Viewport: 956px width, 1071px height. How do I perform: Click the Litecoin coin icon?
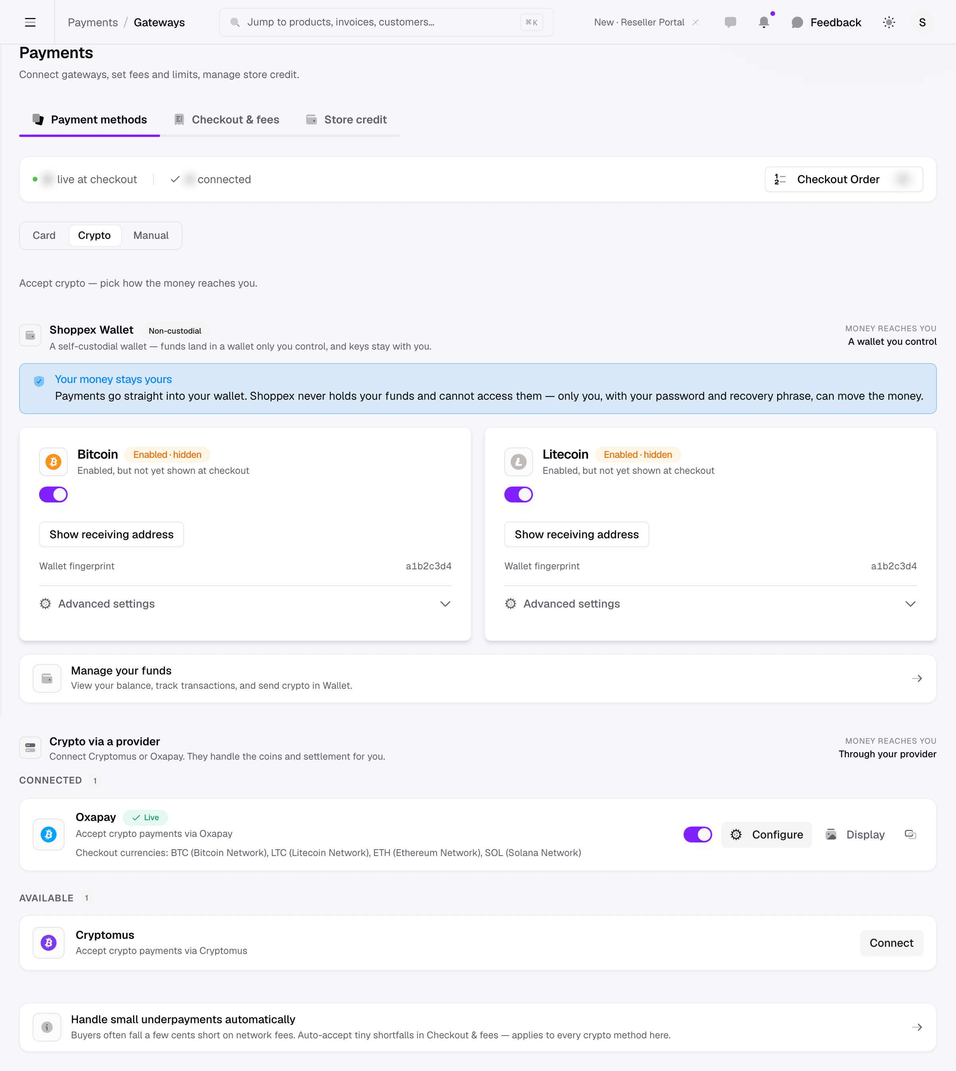(519, 461)
